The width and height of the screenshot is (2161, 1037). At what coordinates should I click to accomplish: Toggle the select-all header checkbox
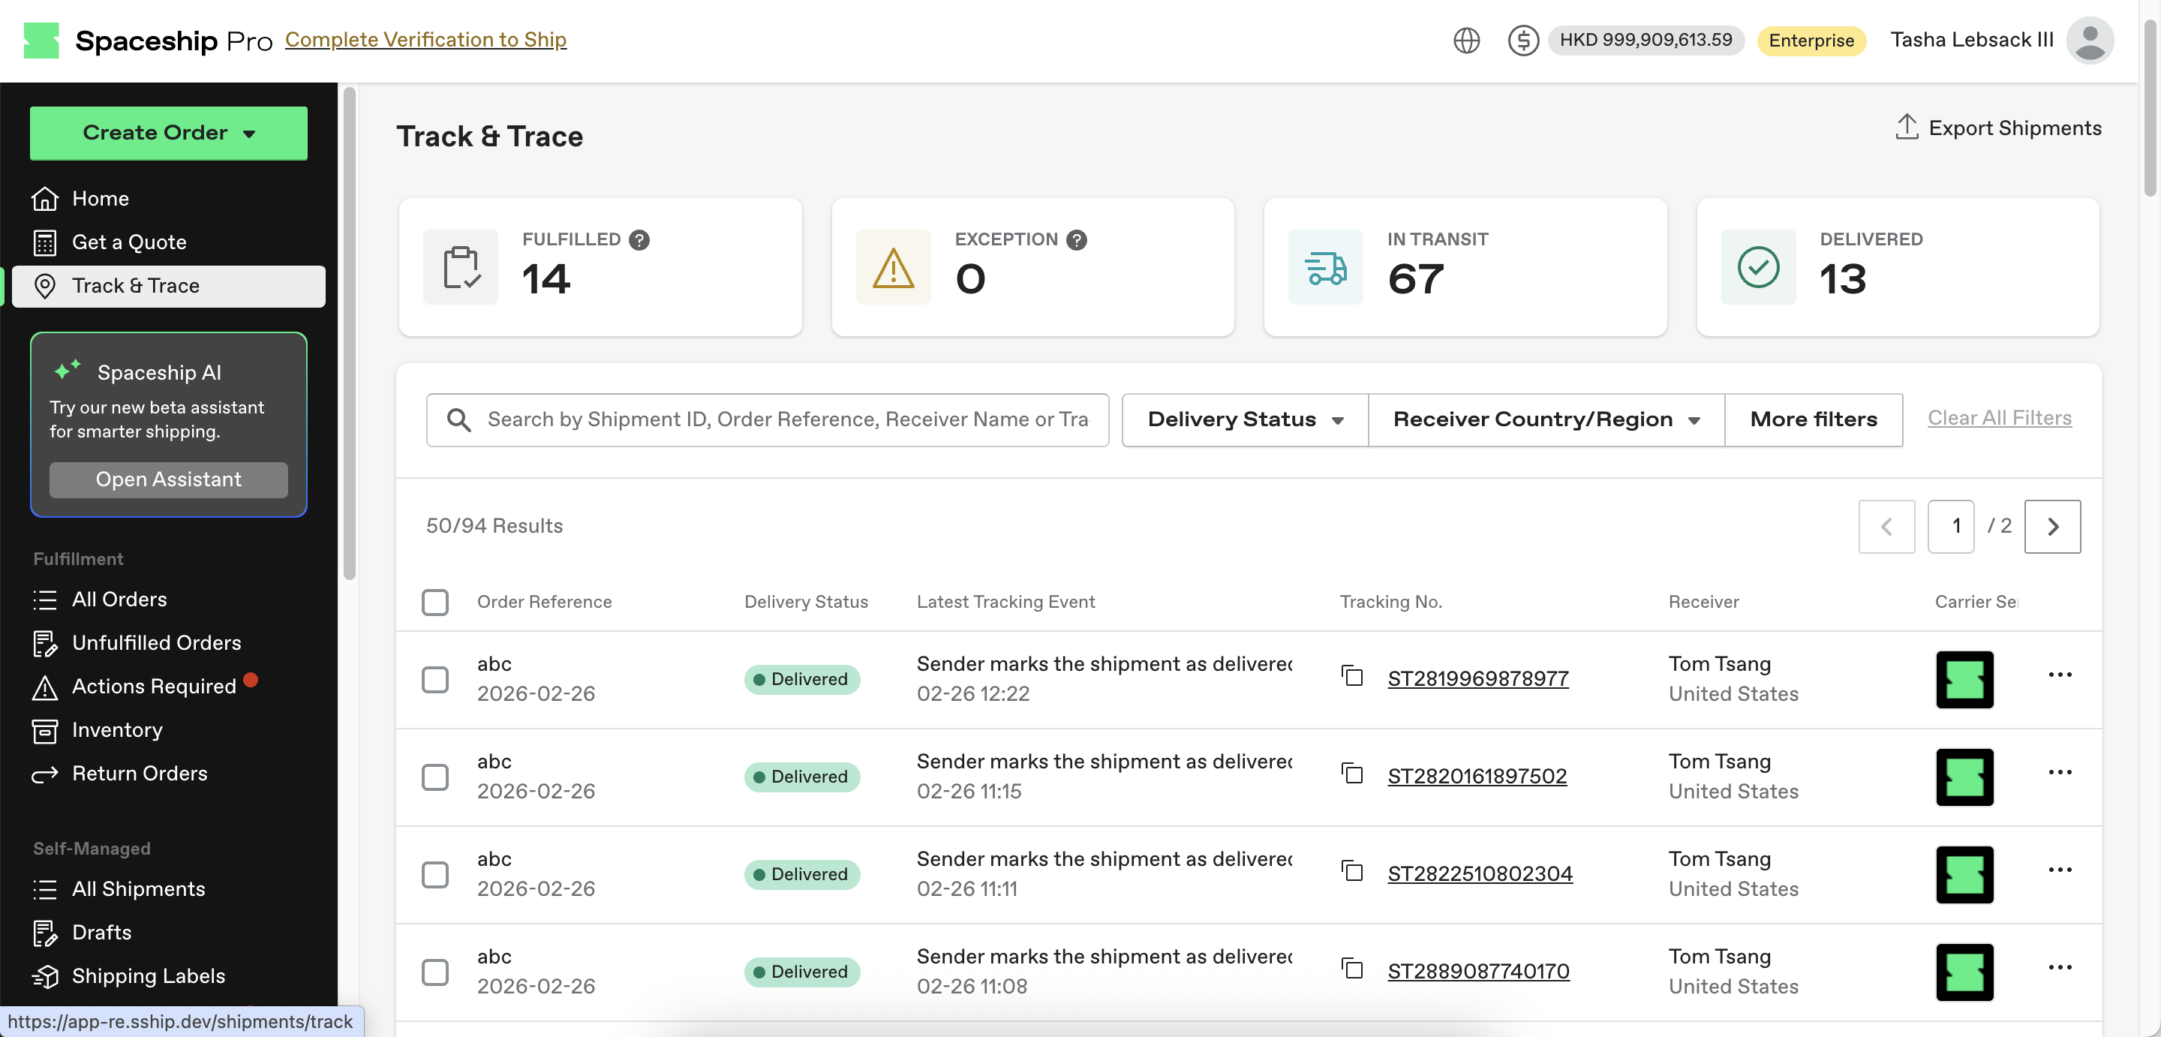[x=434, y=602]
